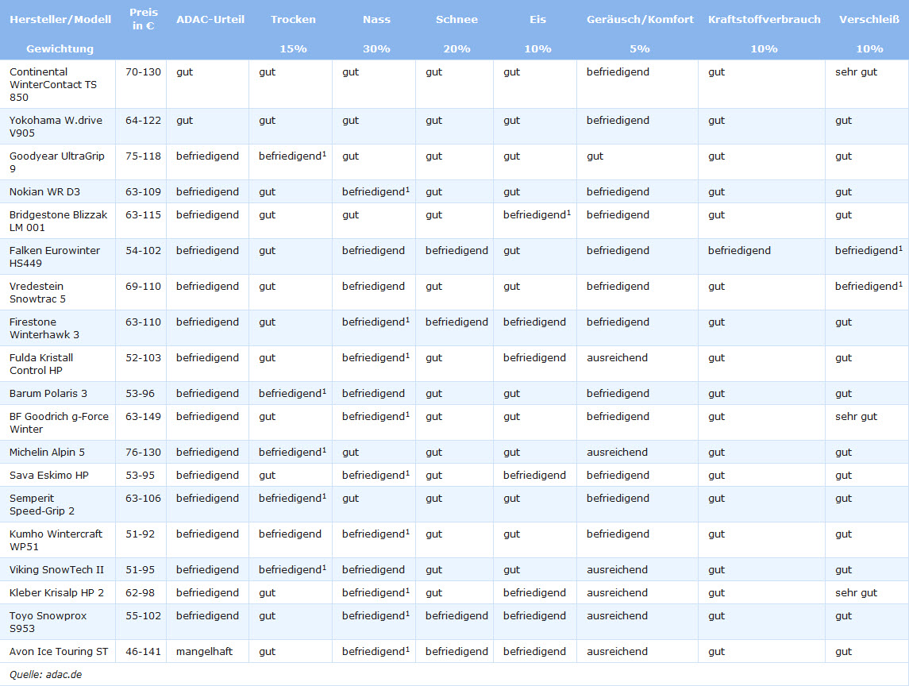
Task: Click Firestone Winterhawk 3 model name
Action: click(x=44, y=328)
